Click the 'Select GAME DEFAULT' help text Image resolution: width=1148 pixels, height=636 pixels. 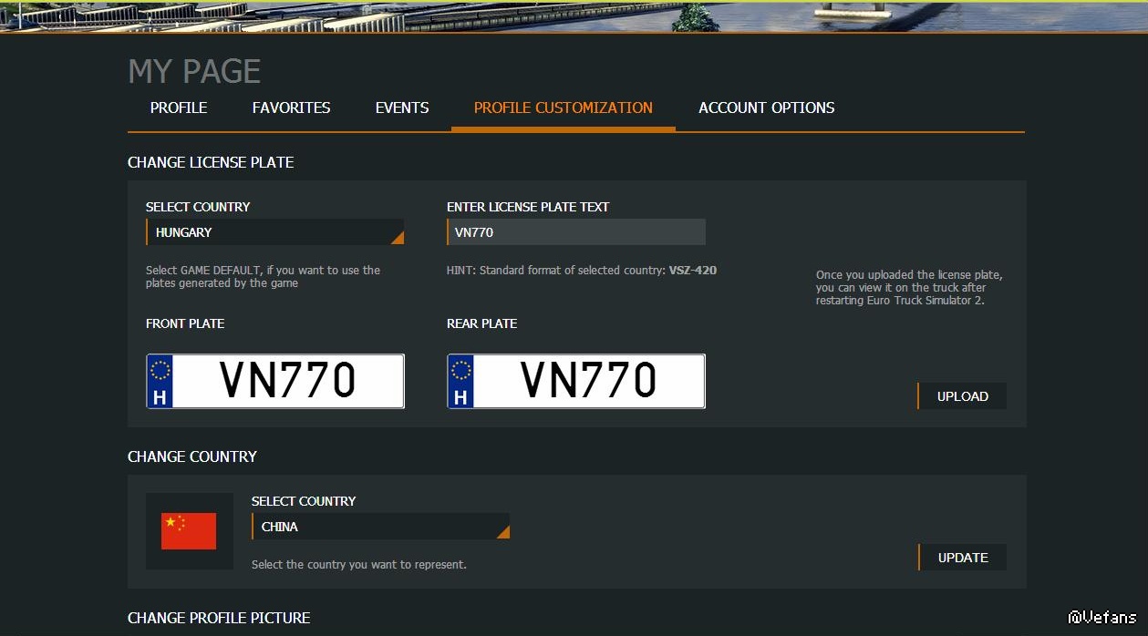coord(264,276)
